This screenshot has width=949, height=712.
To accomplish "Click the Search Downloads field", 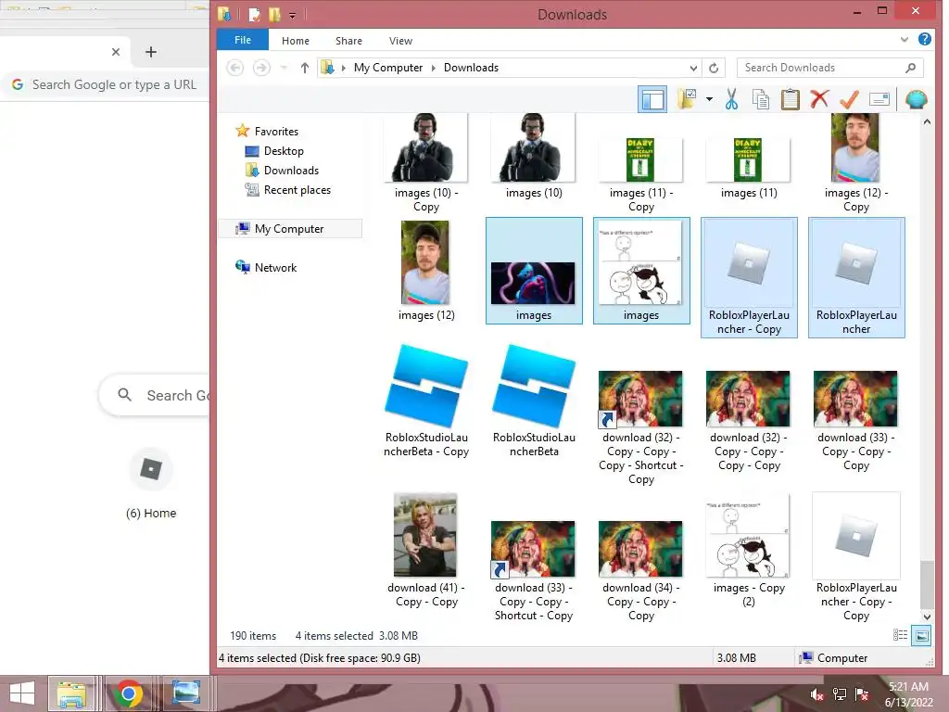I will (x=829, y=68).
